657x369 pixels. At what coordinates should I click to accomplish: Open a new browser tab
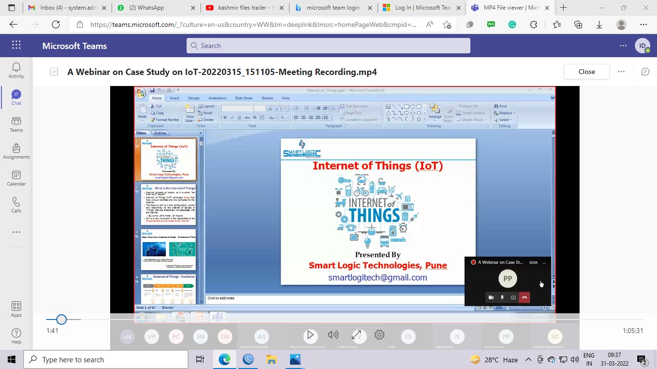pyautogui.click(x=564, y=8)
